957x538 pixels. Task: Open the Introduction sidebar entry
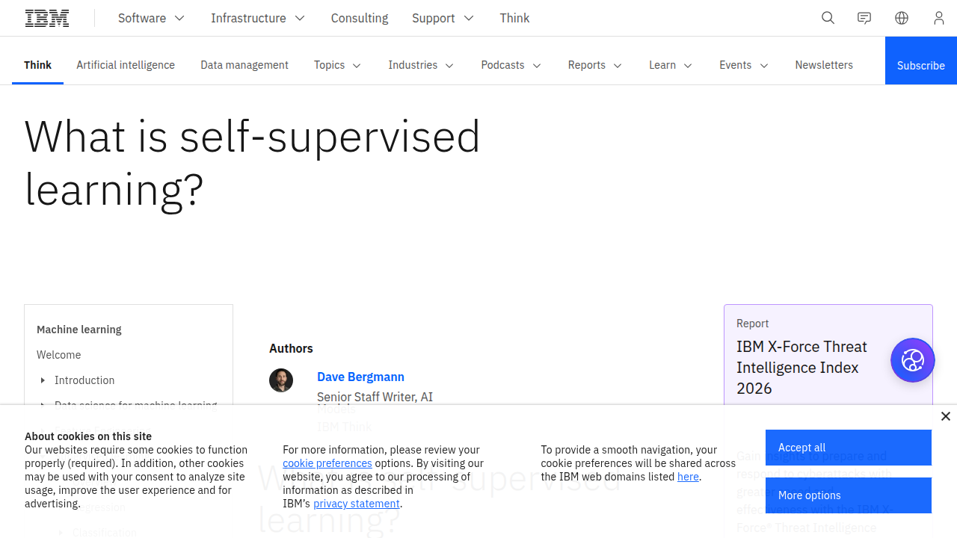[x=84, y=380]
